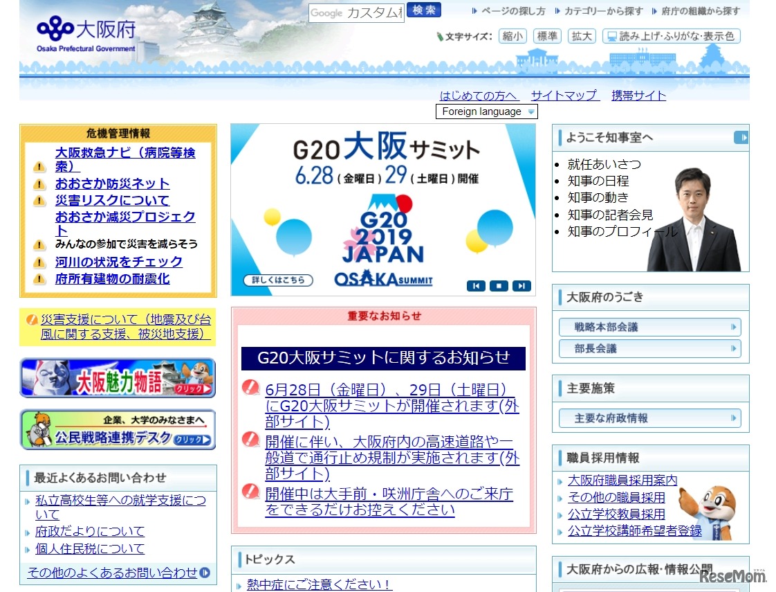Open 公立学校講師希望者登録 link
This screenshot has height=592, width=776.
tap(635, 531)
